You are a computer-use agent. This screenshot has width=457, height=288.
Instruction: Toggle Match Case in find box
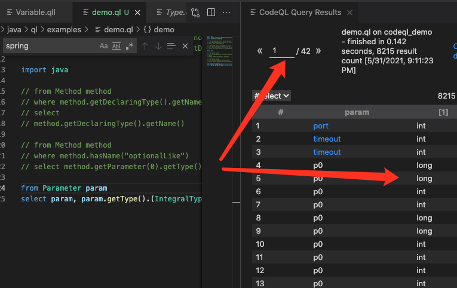click(104, 46)
